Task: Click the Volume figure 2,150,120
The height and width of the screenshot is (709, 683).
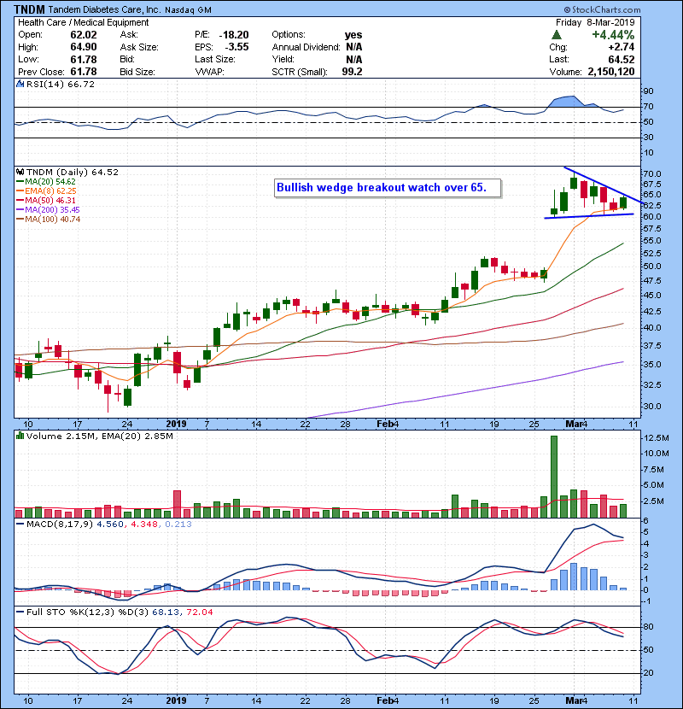Action: coord(611,72)
